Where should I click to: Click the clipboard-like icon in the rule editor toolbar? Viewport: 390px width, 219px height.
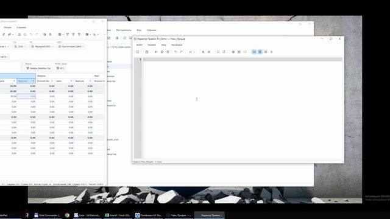147,52
